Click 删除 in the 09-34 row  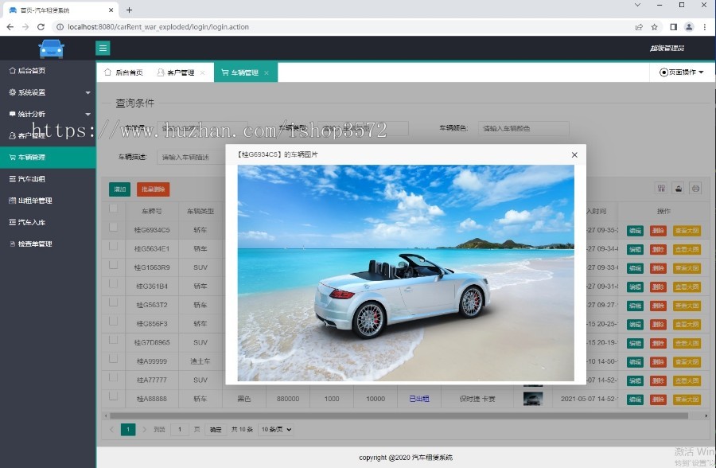[658, 249]
